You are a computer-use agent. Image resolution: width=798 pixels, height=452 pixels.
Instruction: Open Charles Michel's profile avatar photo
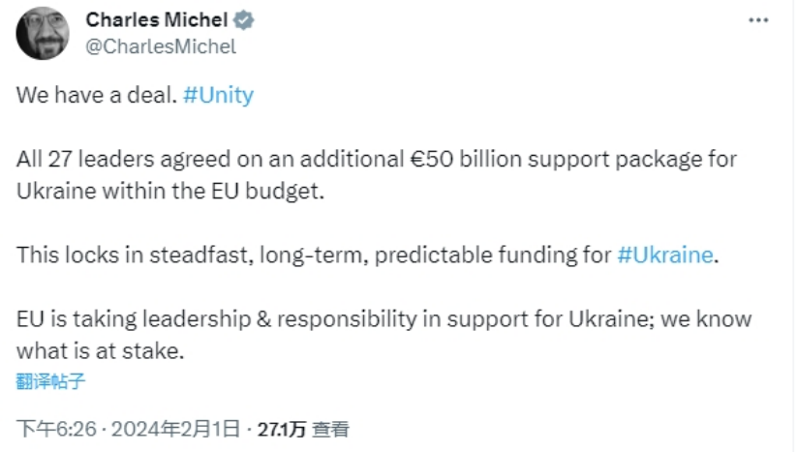tap(43, 33)
